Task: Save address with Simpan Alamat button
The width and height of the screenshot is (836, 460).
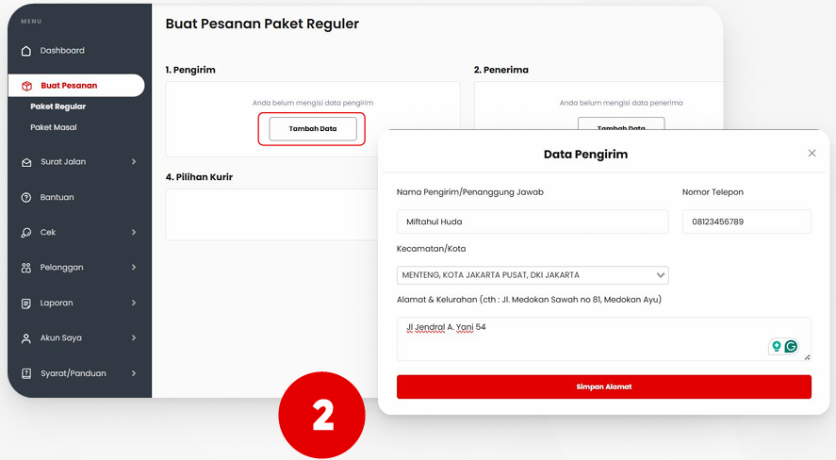Action: point(604,387)
